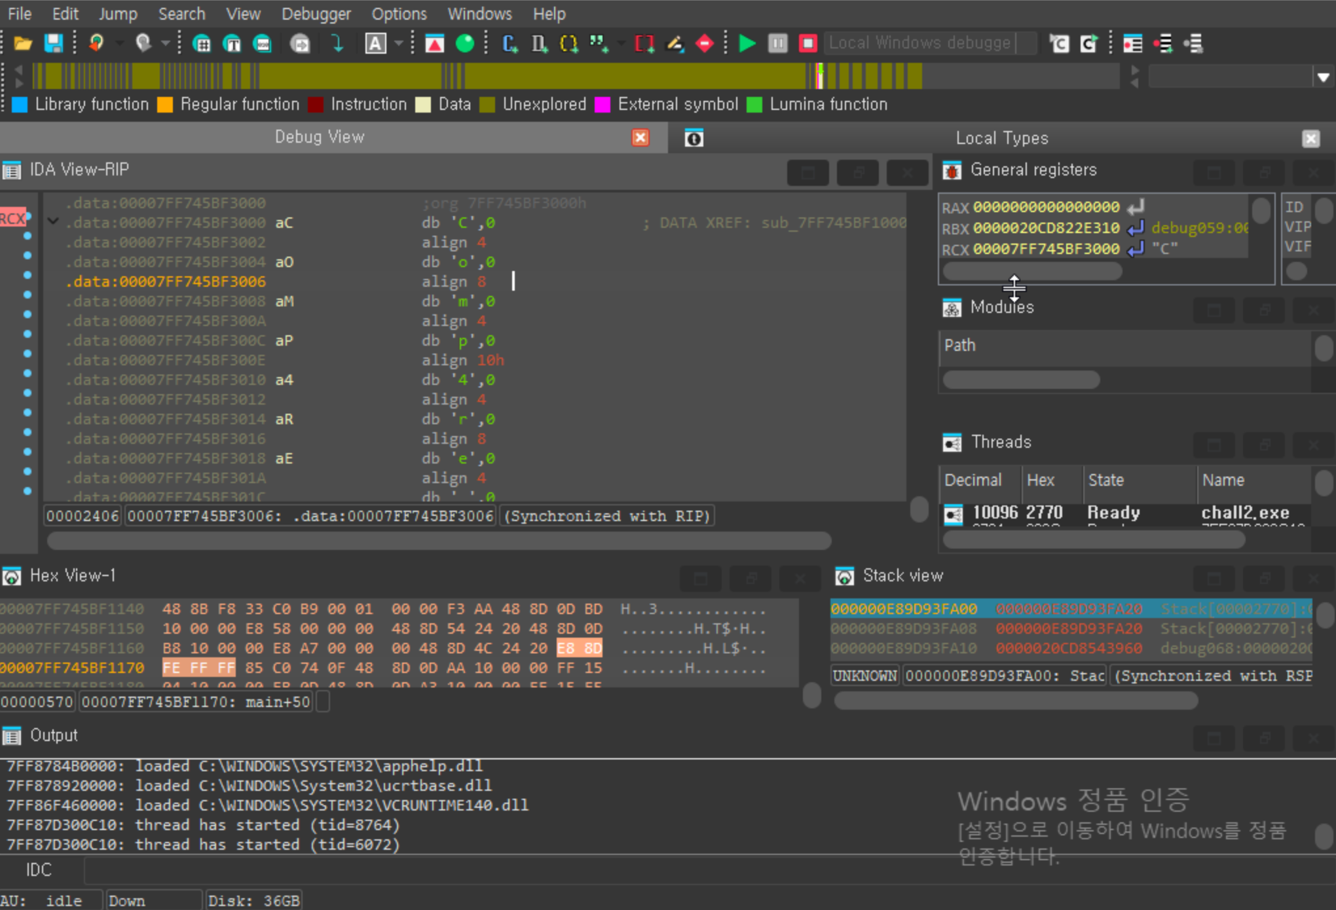Terminate the debugged process with stop icon
This screenshot has width=1336, height=910.
coord(808,43)
